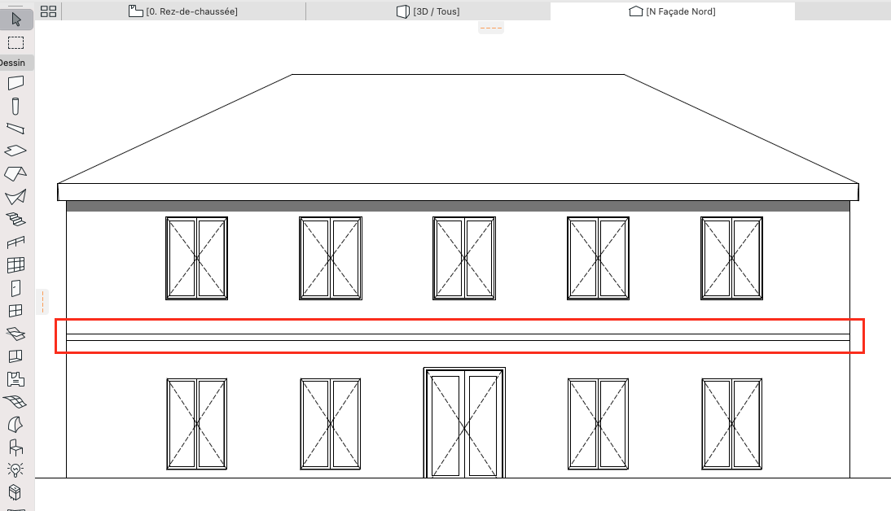Select the Railing tool

coord(16,242)
